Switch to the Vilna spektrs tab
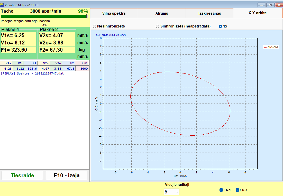The image size is (283, 196). (114, 13)
